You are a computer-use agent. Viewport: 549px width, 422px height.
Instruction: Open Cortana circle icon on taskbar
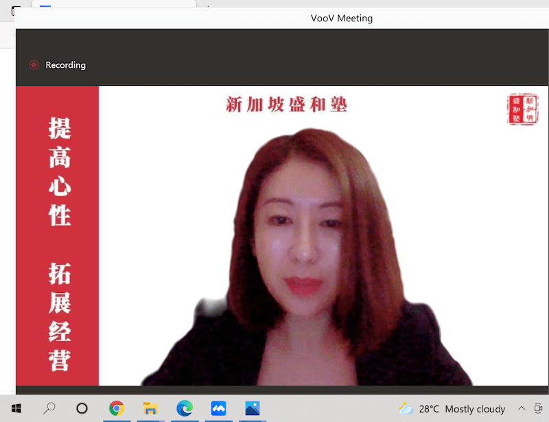(82, 409)
